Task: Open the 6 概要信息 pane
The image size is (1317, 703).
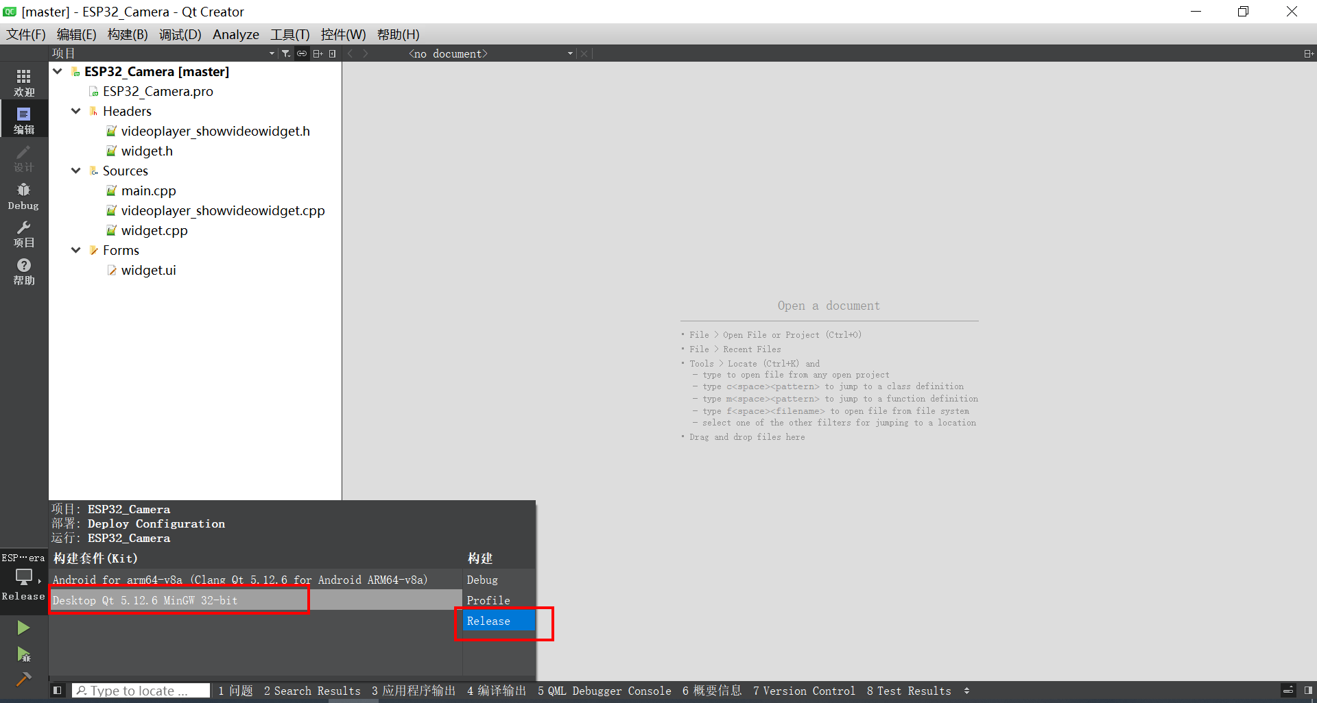Action: tap(712, 691)
